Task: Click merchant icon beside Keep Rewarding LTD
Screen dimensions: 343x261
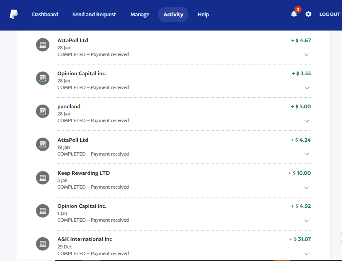Action: click(x=43, y=178)
